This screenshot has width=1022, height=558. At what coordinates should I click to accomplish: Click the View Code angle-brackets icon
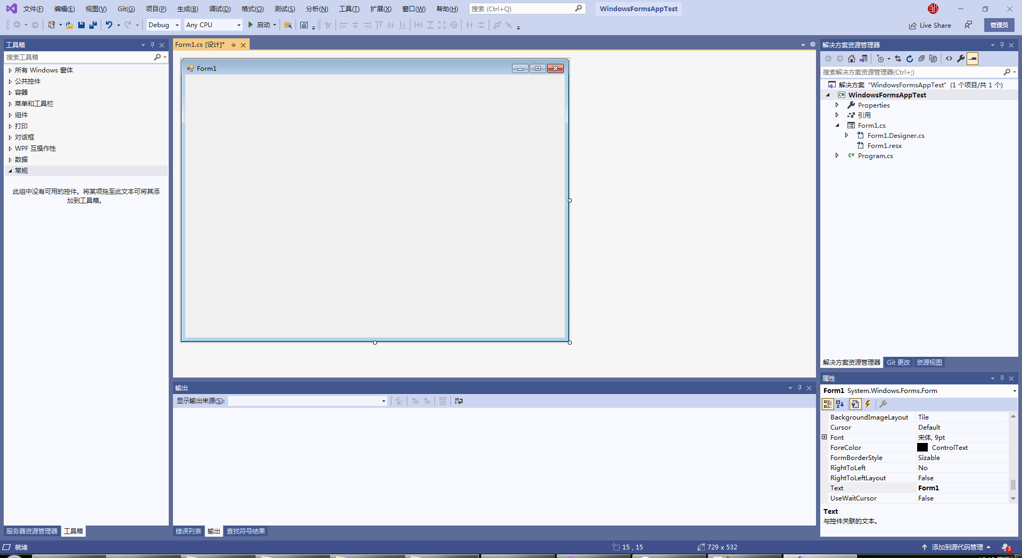(x=949, y=59)
